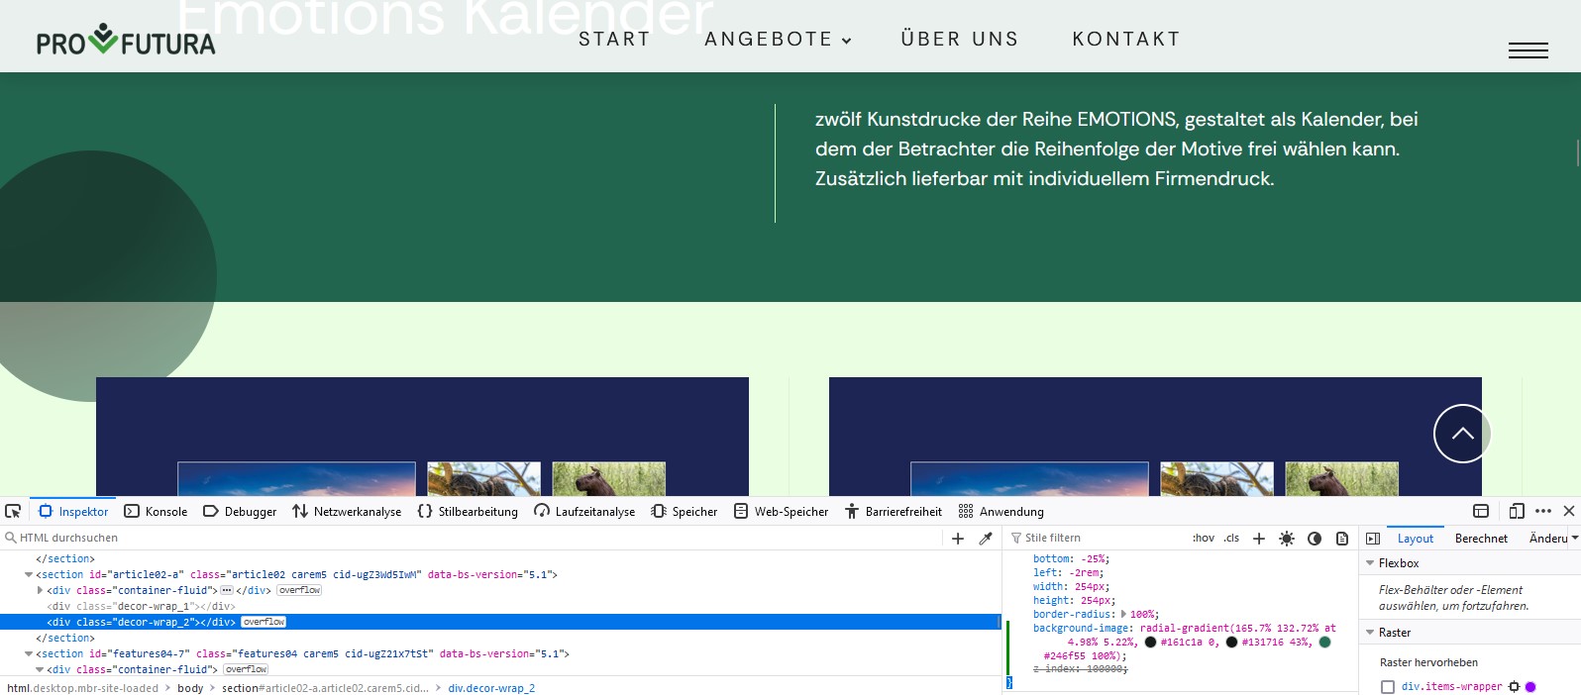Screen dimensions: 1581x695
Task: Expand the container-fluid div node
Action: coord(40,590)
